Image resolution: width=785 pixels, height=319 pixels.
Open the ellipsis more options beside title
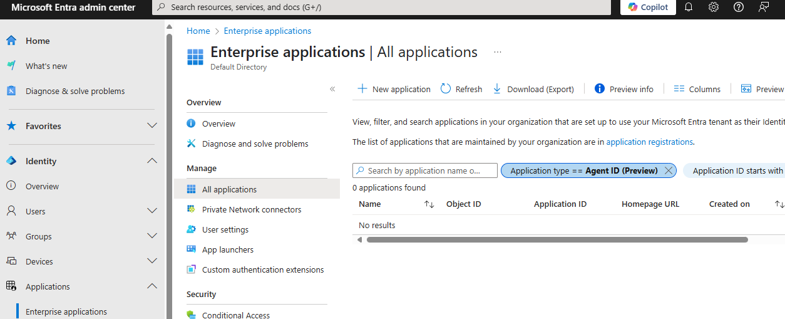(498, 52)
